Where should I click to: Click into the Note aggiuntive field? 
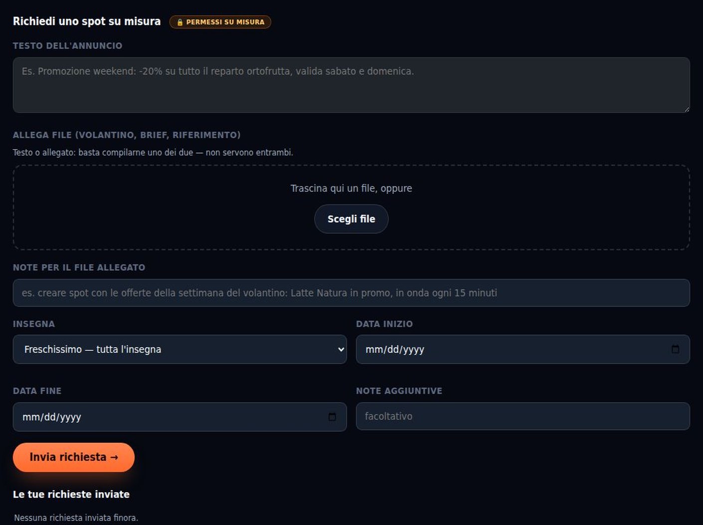(523, 416)
